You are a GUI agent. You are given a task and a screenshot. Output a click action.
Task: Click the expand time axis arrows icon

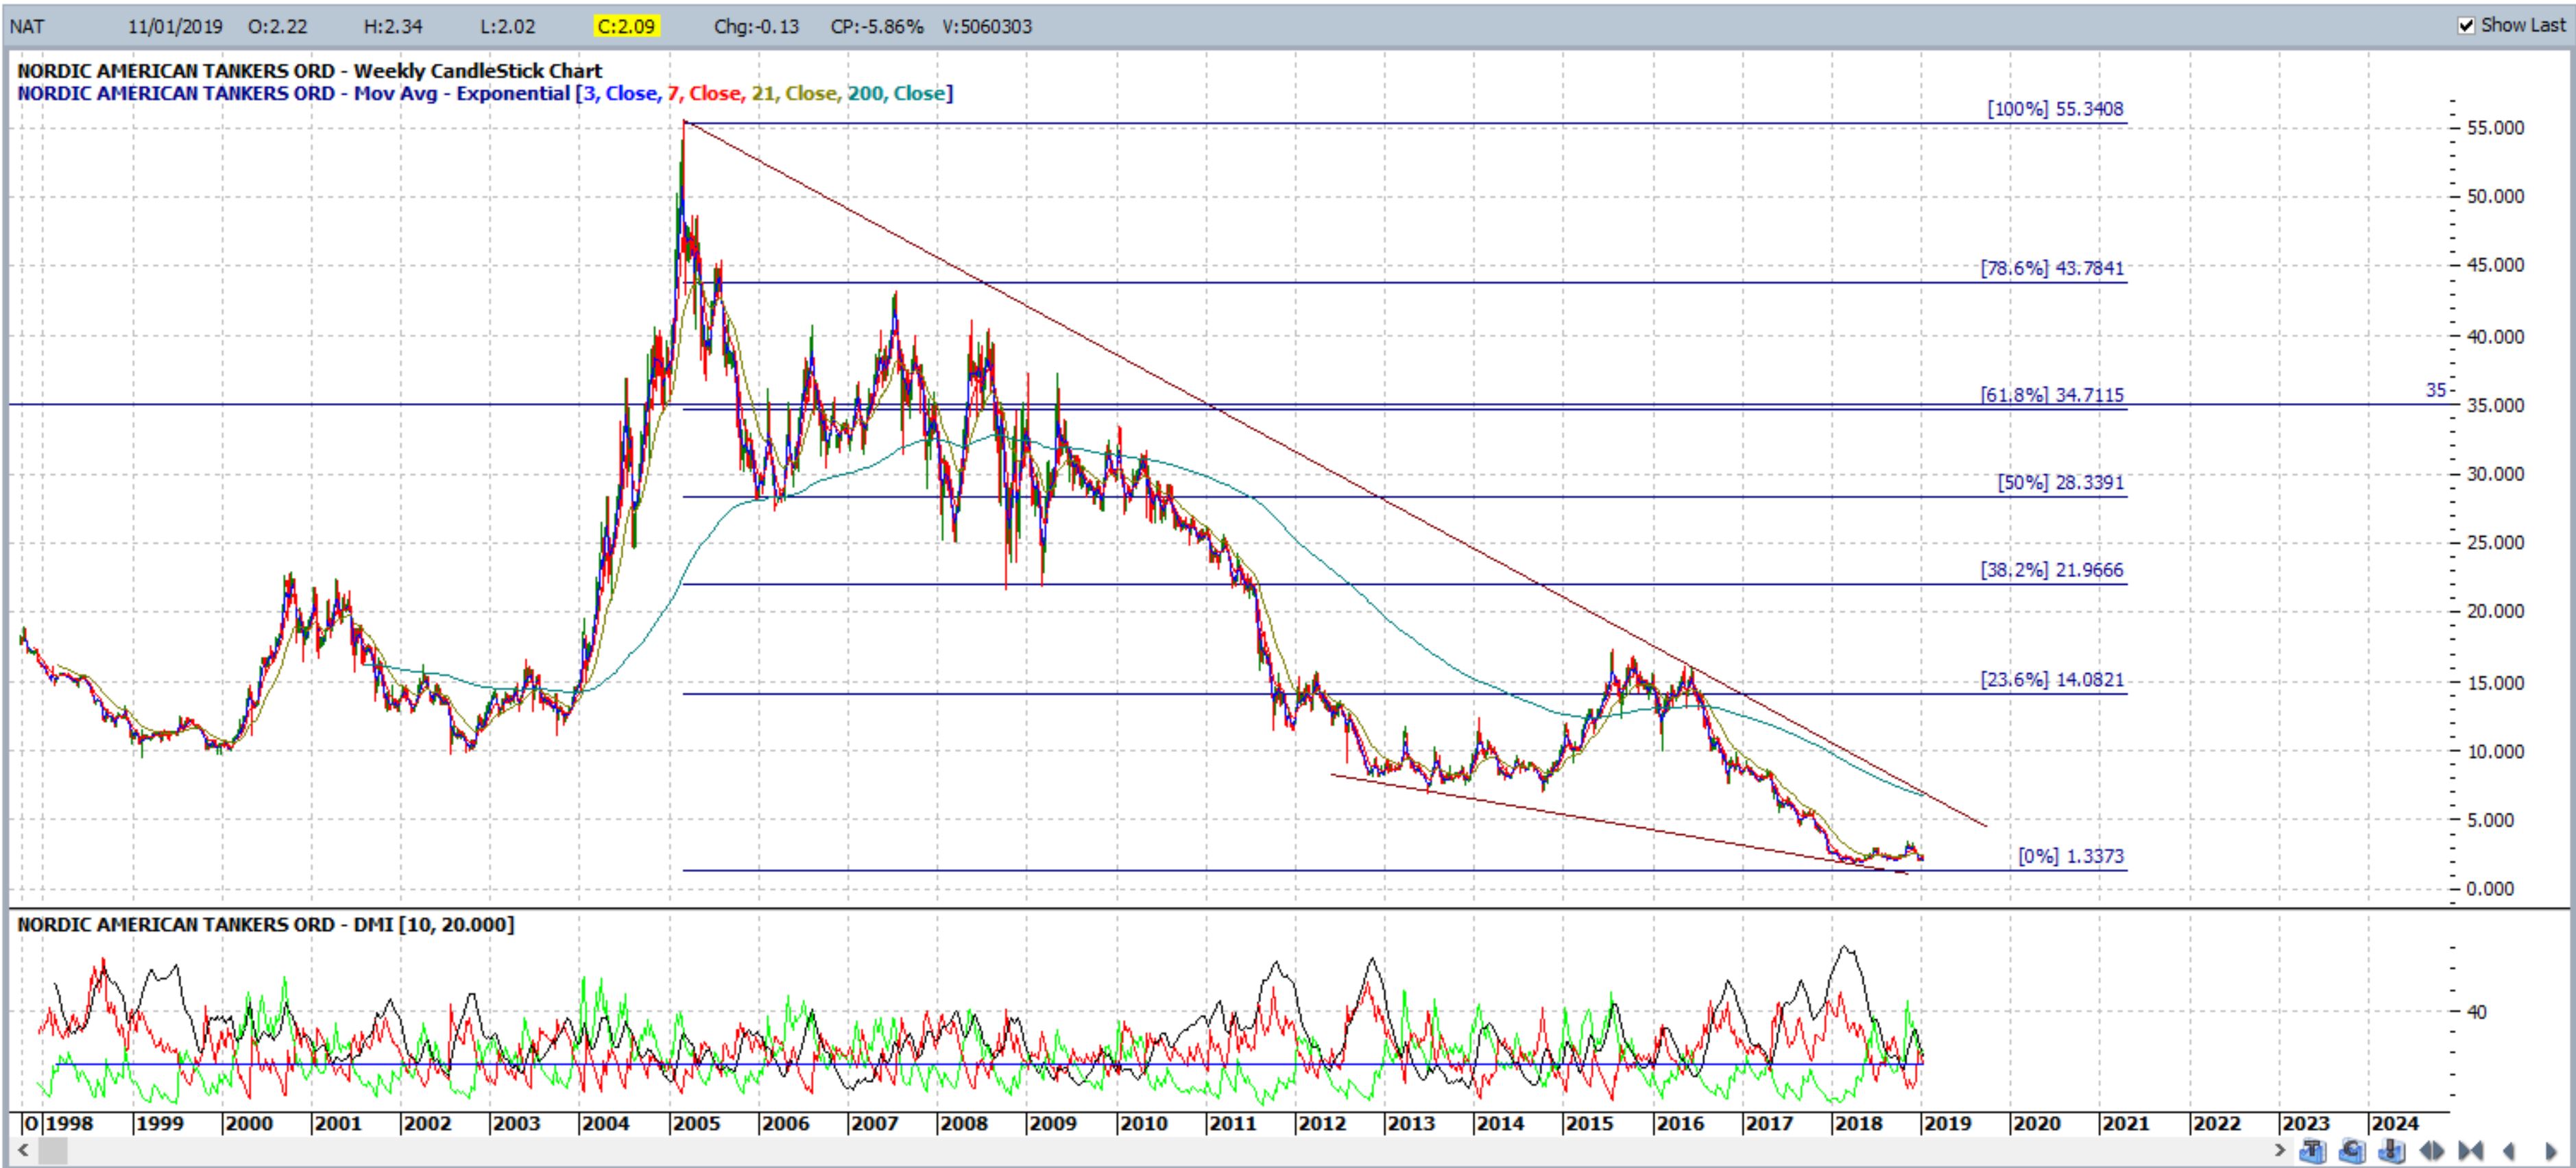click(2432, 1152)
